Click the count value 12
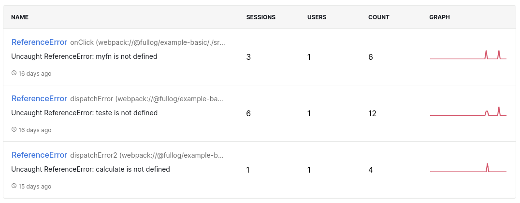This screenshot has width=520, height=203. tap(372, 114)
